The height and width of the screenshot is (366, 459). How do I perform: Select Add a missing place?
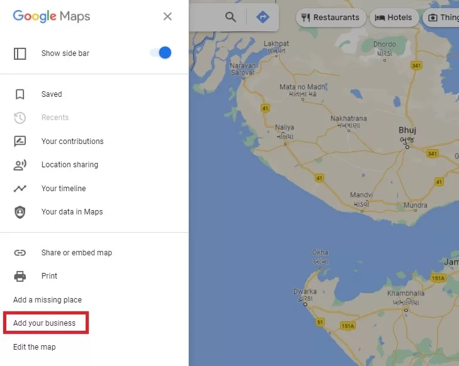tap(47, 299)
